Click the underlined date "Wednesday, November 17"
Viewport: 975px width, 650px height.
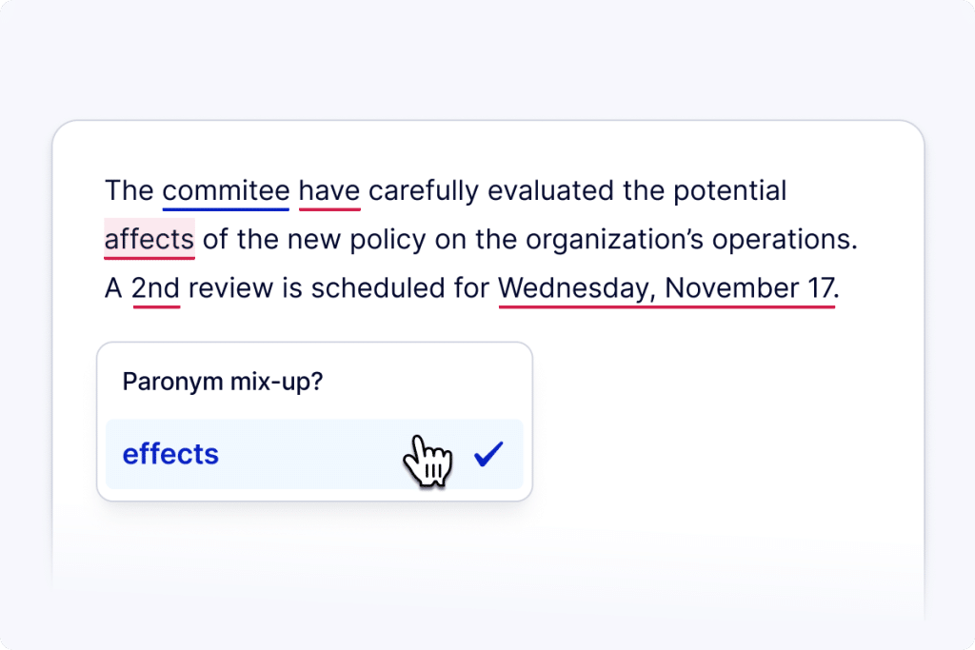tap(667, 287)
